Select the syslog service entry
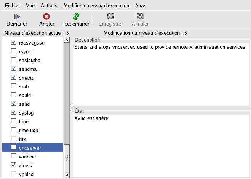The image size is (251, 179). pos(26,113)
